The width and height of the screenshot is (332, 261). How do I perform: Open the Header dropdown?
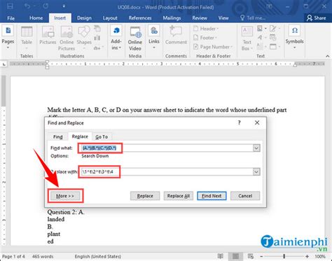(x=206, y=29)
